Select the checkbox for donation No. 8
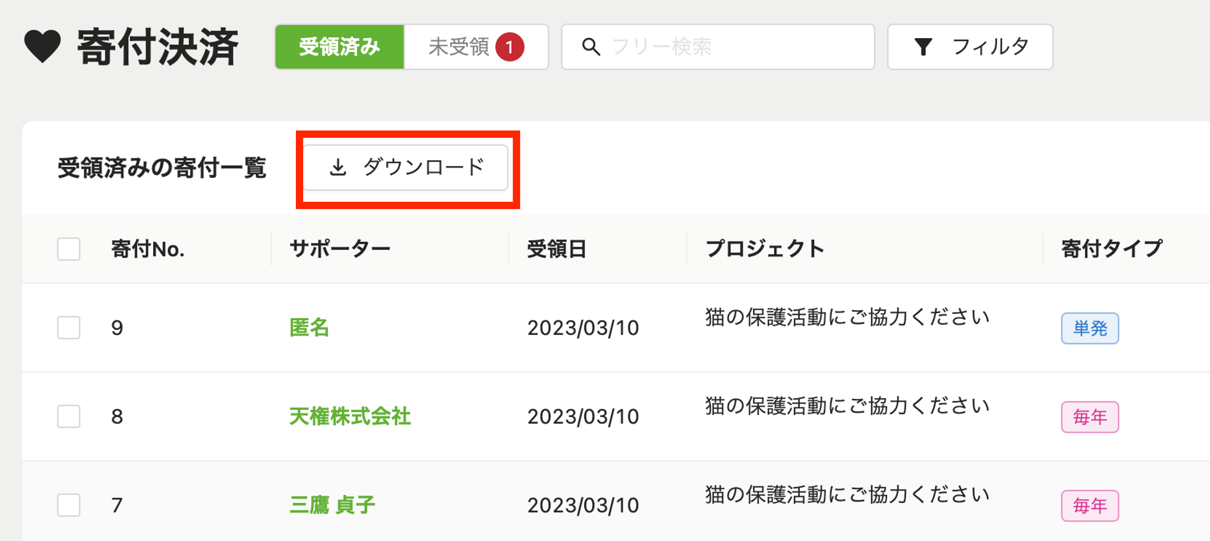 pos(69,416)
